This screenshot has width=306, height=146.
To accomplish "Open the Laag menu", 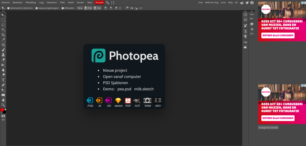I will click(x=41, y=2).
